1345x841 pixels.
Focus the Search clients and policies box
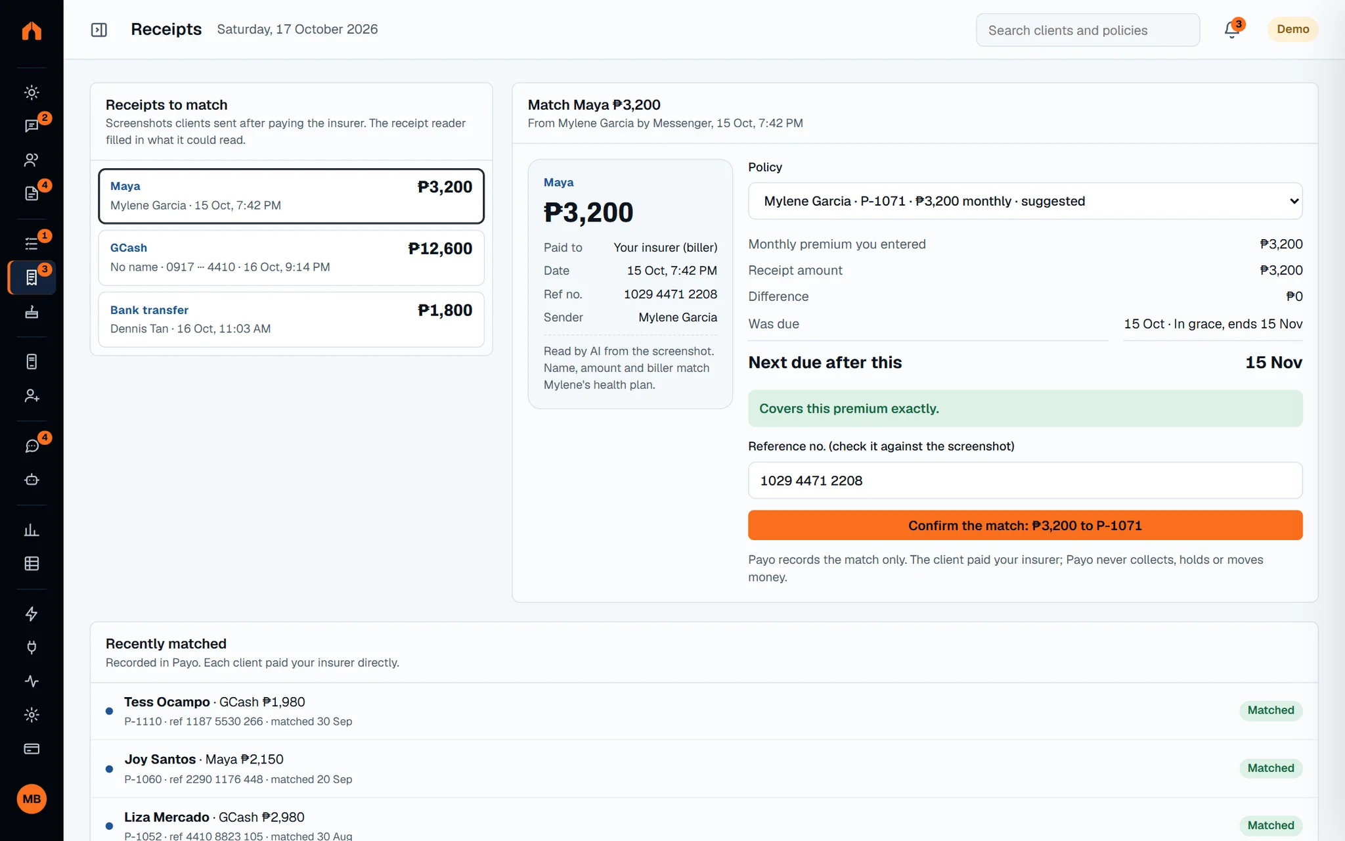pyautogui.click(x=1088, y=30)
